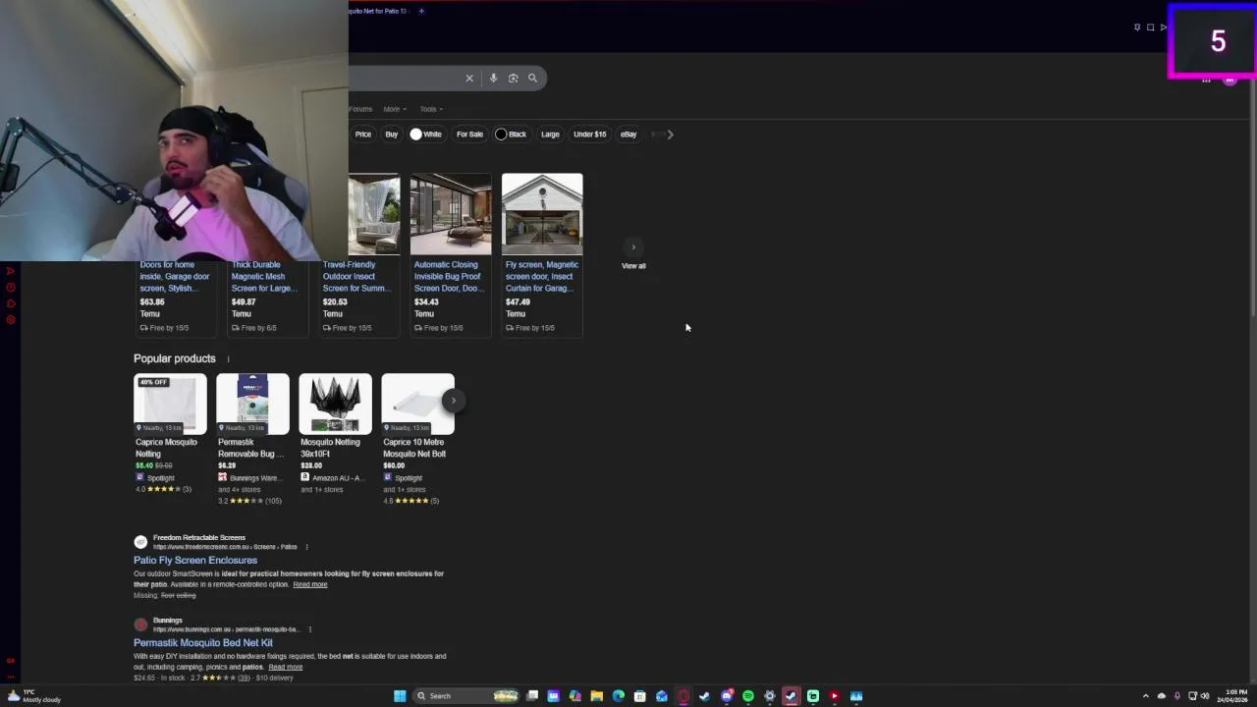Open Travel-Friendly Outdoor Insect Screen listing

click(x=356, y=277)
